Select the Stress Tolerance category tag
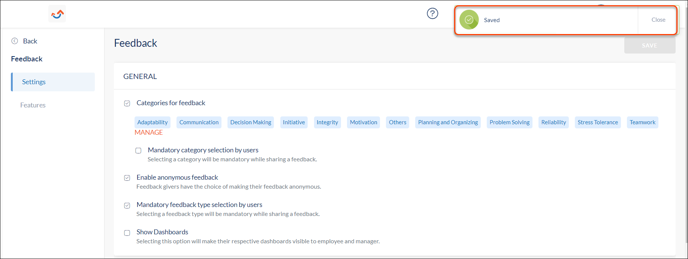The width and height of the screenshot is (688, 259). (x=598, y=122)
